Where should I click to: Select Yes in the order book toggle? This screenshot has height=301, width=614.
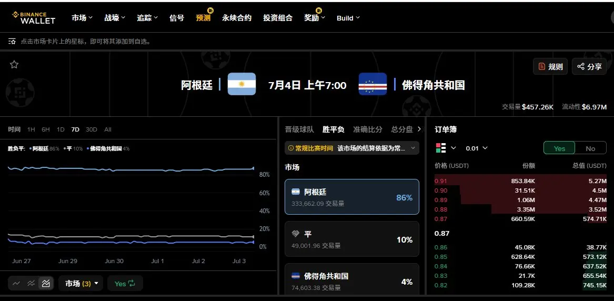pyautogui.click(x=559, y=148)
